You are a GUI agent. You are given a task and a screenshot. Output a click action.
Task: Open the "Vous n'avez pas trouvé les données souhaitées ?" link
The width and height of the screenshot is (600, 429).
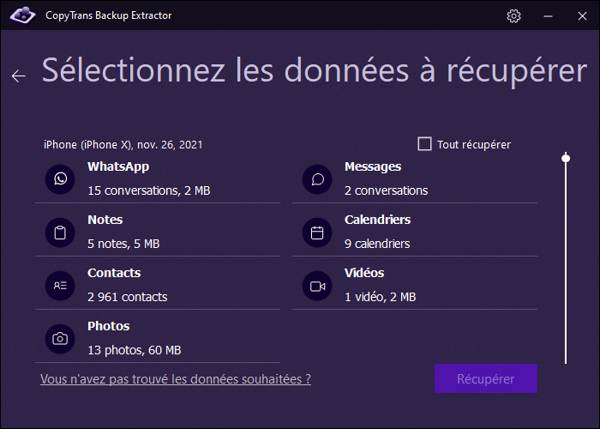point(175,379)
